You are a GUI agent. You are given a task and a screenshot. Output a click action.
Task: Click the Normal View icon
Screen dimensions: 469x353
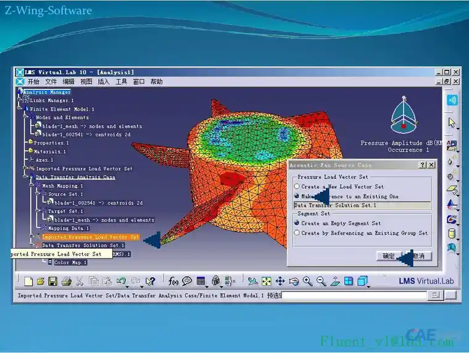point(335,281)
